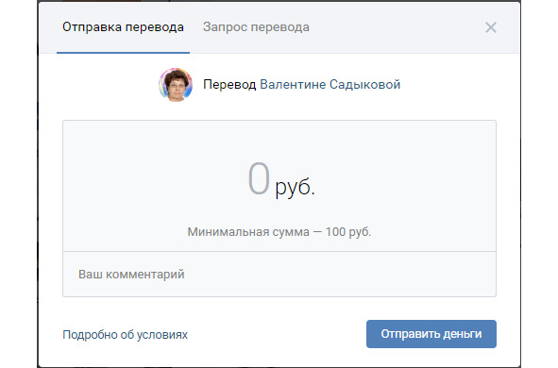
Task: Focus the transfer amount field showing 0
Action: click(x=259, y=178)
